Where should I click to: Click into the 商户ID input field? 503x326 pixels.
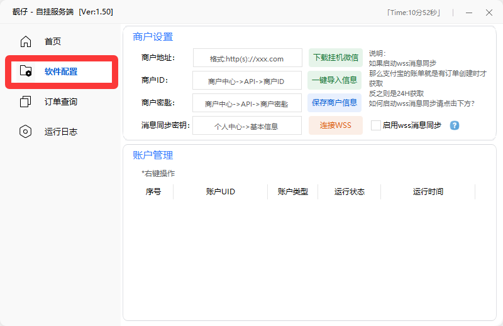click(x=247, y=81)
